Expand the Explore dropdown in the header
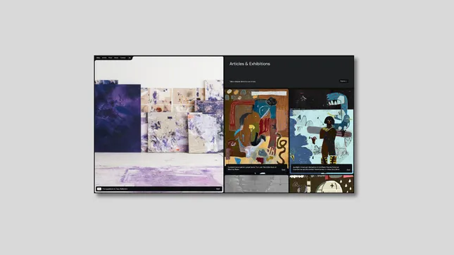Image resolution: width=454 pixels, height=255 pixels. point(343,81)
